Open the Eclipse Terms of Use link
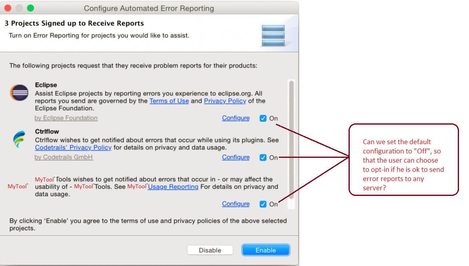The image size is (469, 266). [169, 101]
